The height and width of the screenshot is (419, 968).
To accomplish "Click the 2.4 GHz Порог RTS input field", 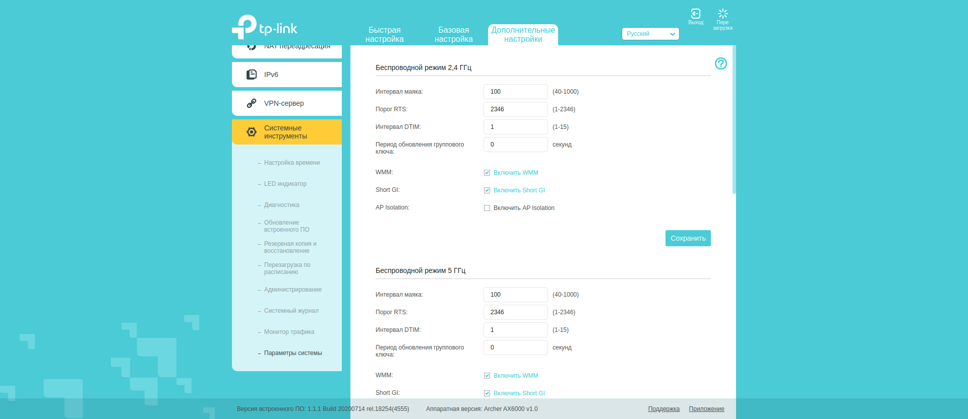I will tap(515, 109).
